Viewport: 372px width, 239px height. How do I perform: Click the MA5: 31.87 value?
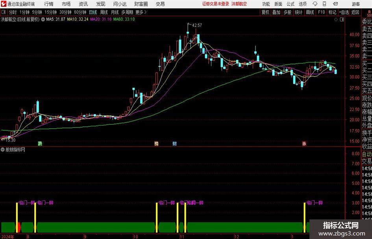coord(56,19)
